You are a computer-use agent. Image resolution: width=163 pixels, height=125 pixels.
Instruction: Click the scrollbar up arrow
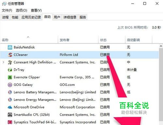pyautogui.click(x=161, y=46)
